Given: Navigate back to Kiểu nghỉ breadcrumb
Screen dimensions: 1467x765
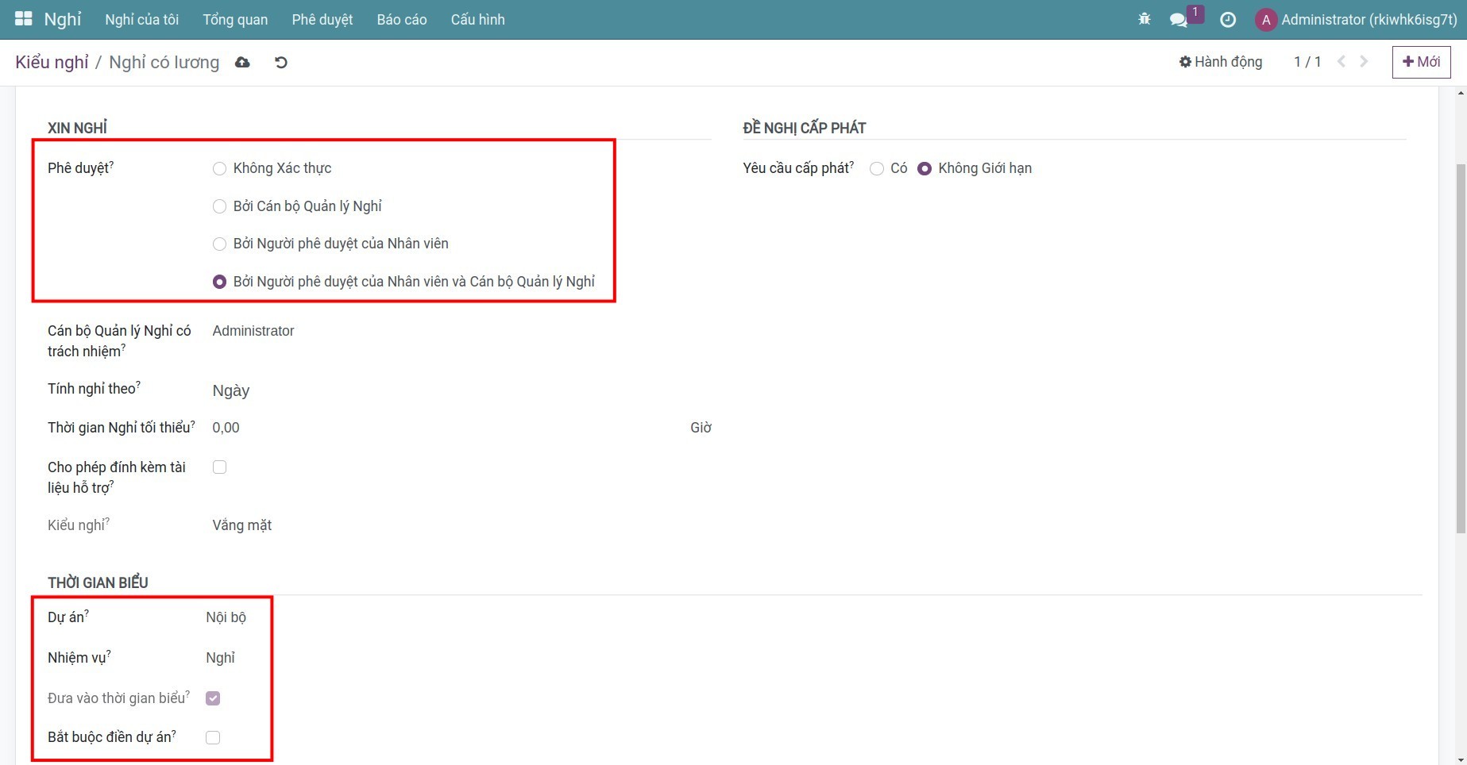Looking at the screenshot, I should (52, 62).
